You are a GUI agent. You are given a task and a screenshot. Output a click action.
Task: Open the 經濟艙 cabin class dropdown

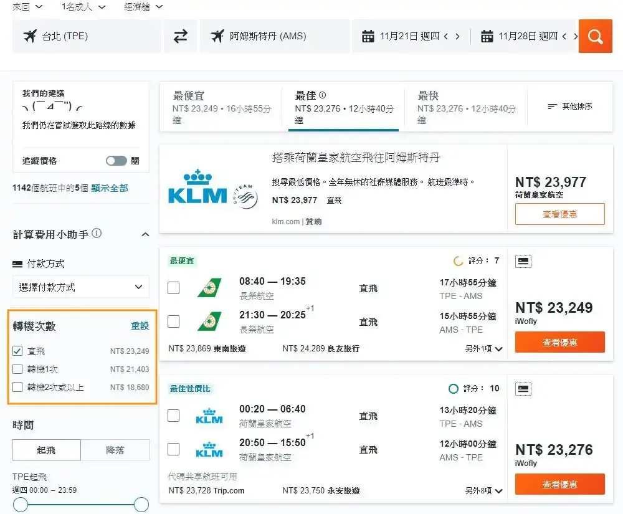pyautogui.click(x=143, y=6)
